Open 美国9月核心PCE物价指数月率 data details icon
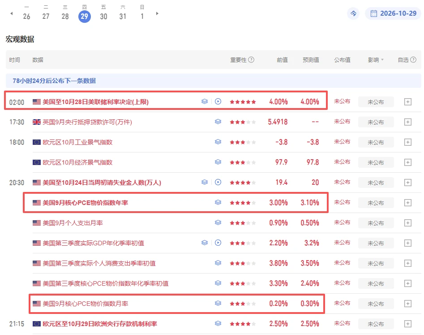 pyautogui.click(x=218, y=303)
